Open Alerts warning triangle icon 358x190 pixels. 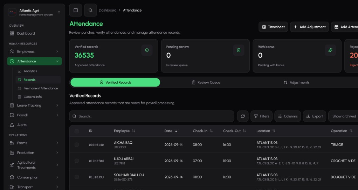[12, 125]
